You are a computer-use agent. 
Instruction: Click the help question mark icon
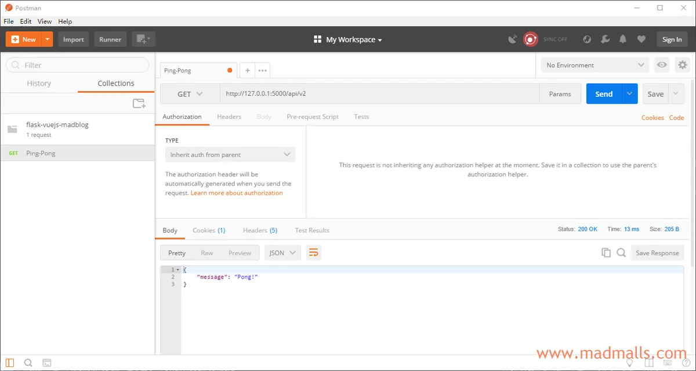685,363
